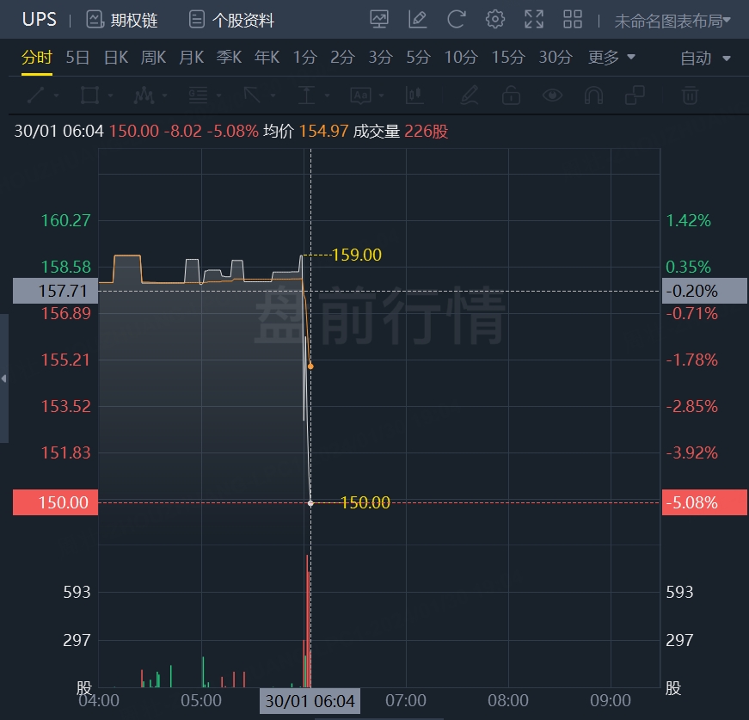The width and height of the screenshot is (749, 720).
Task: Open 个股资料 stock profile
Action: pos(231,20)
